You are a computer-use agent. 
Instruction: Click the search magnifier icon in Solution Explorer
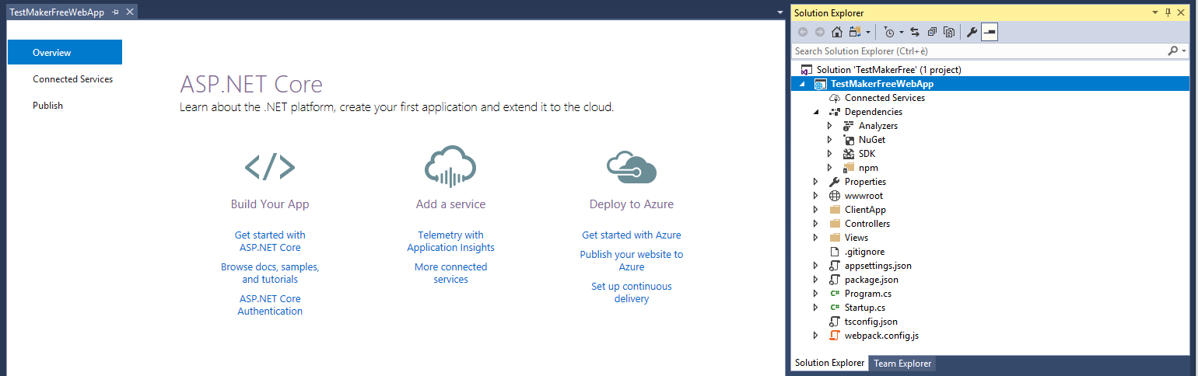1173,50
